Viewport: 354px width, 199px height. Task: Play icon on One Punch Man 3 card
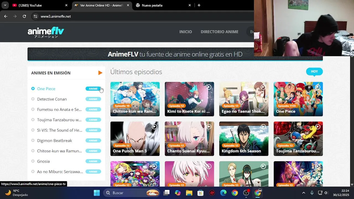coord(154,127)
